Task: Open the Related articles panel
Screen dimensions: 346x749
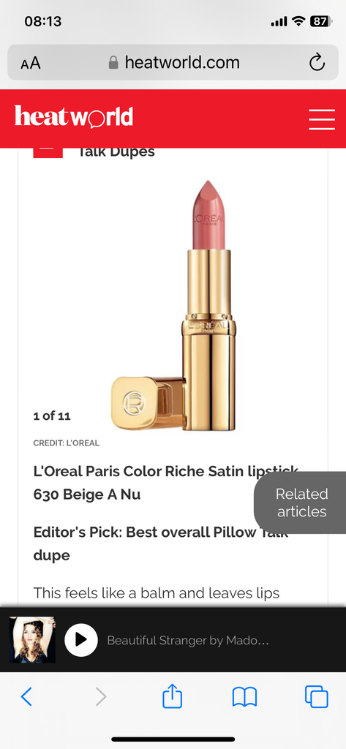Action: click(x=301, y=503)
